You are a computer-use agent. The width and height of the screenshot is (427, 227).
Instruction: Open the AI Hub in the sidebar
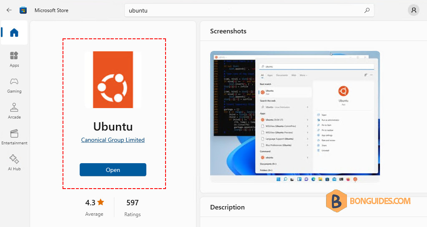14,163
